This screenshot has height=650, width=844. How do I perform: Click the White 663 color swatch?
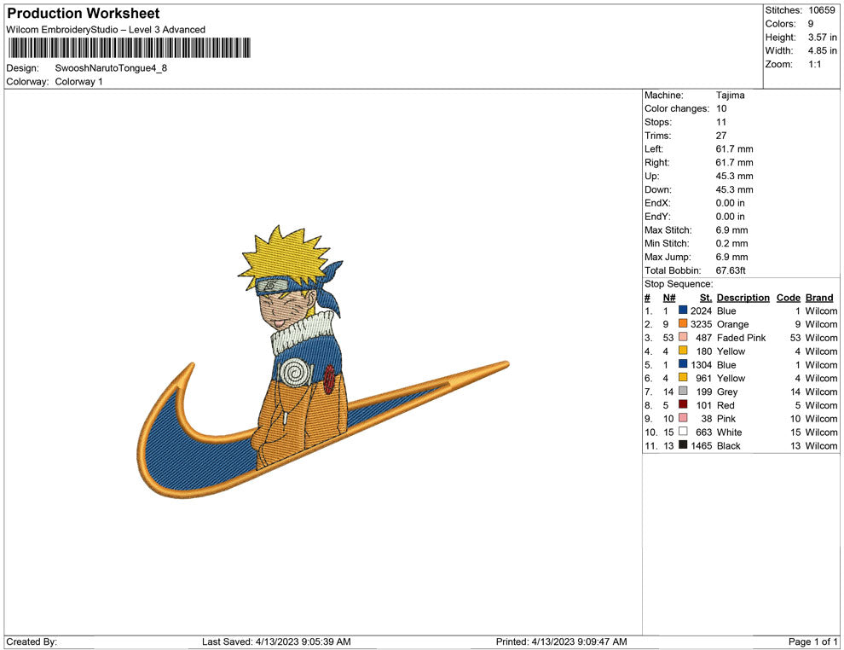pyautogui.click(x=683, y=432)
